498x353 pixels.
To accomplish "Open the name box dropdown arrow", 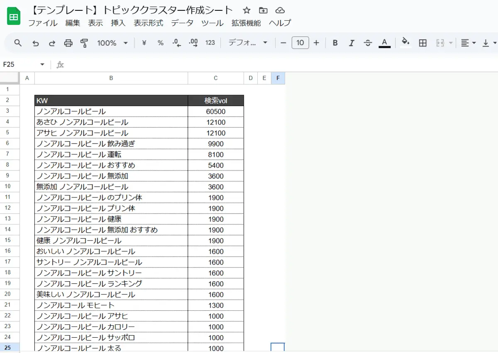I will pyautogui.click(x=42, y=64).
